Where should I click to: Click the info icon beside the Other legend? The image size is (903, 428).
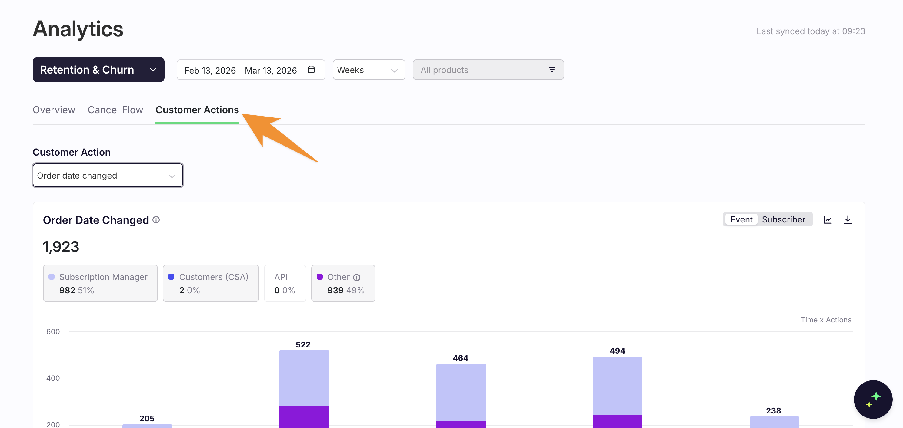click(x=357, y=277)
